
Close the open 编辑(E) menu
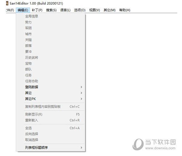[23, 10]
